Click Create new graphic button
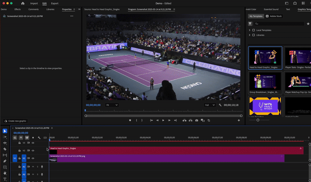Viewport: 311px width, 182px height. [x=16, y=121]
